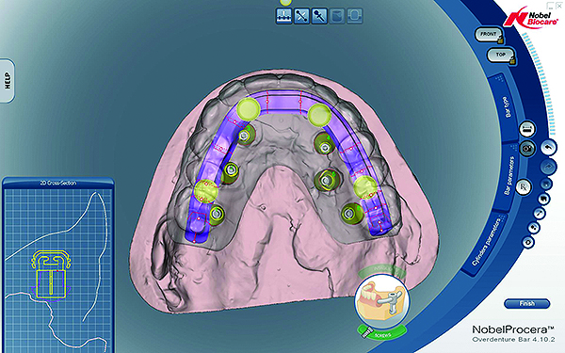This screenshot has width=565, height=353.
Task: Click the printer icon above the camera
Action: point(528,129)
